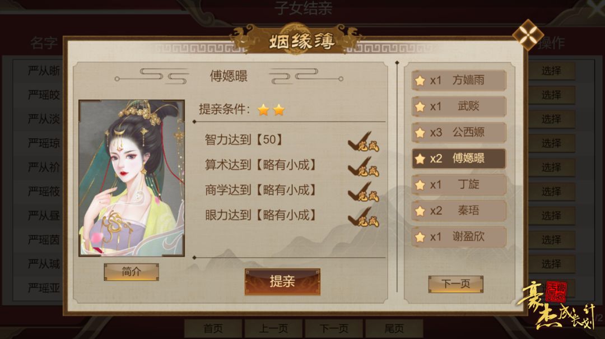The height and width of the screenshot is (339, 605).
Task: Click the first star in 提亲条件
Action: pyautogui.click(x=263, y=110)
